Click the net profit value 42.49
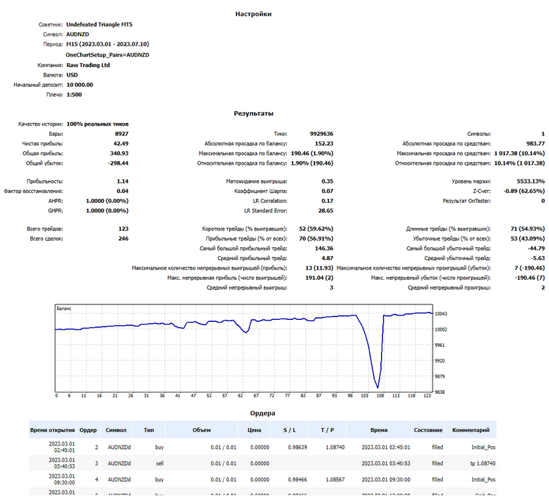Screen dimensions: 549x504 121,144
